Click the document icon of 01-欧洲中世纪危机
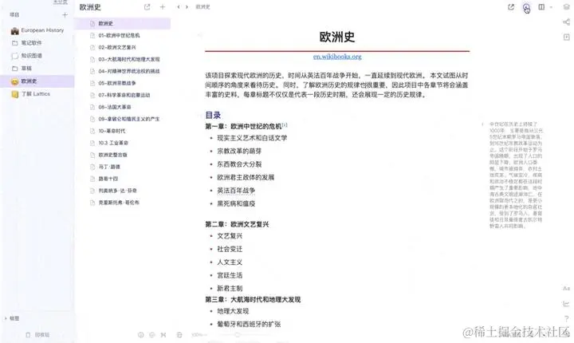The width and height of the screenshot is (574, 343). pyautogui.click(x=92, y=36)
